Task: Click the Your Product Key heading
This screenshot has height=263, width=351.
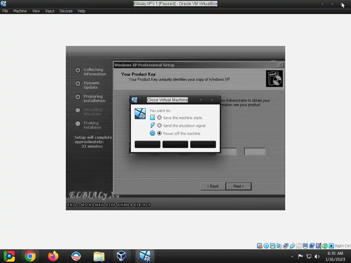Action: pyautogui.click(x=138, y=74)
